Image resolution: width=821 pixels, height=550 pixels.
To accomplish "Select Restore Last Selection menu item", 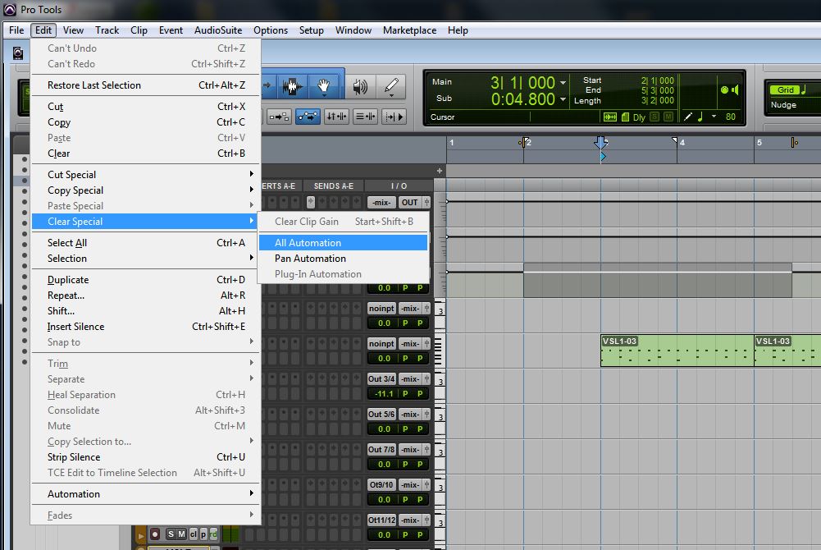I will (145, 85).
